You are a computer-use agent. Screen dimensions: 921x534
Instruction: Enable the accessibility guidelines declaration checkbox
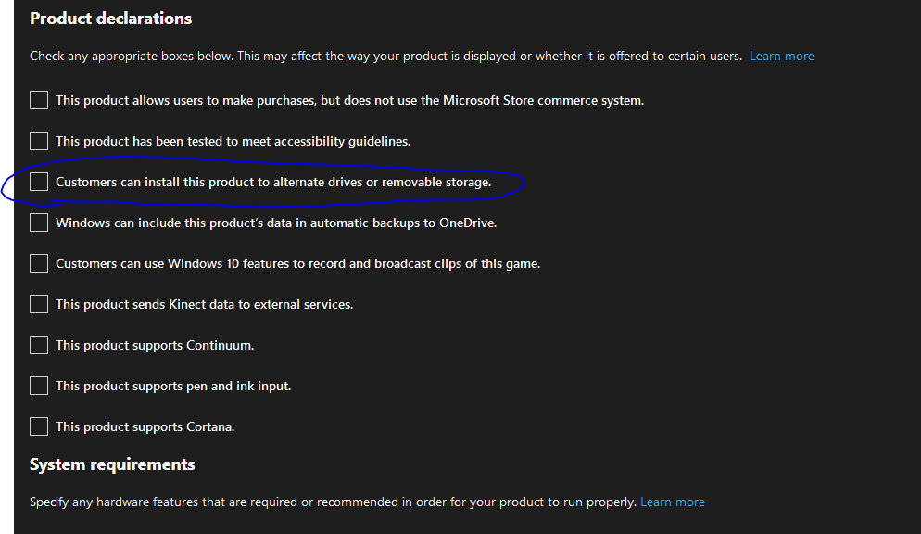tap(38, 141)
